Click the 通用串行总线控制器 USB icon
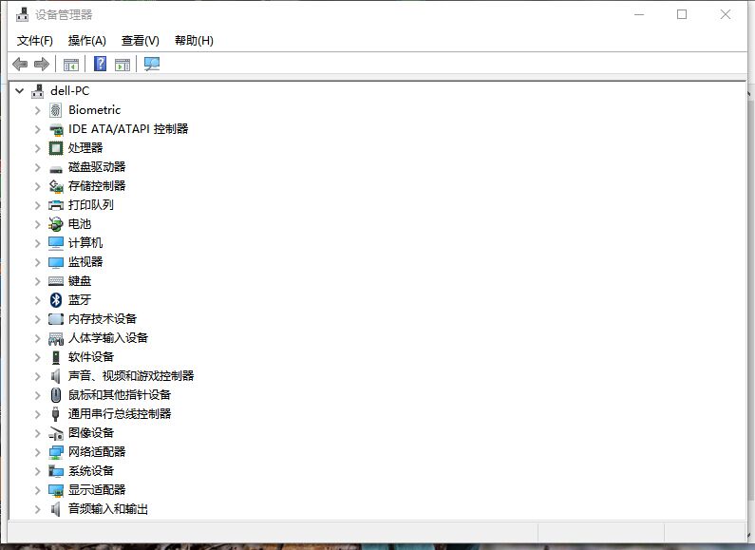Image resolution: width=755 pixels, height=550 pixels. tap(55, 414)
